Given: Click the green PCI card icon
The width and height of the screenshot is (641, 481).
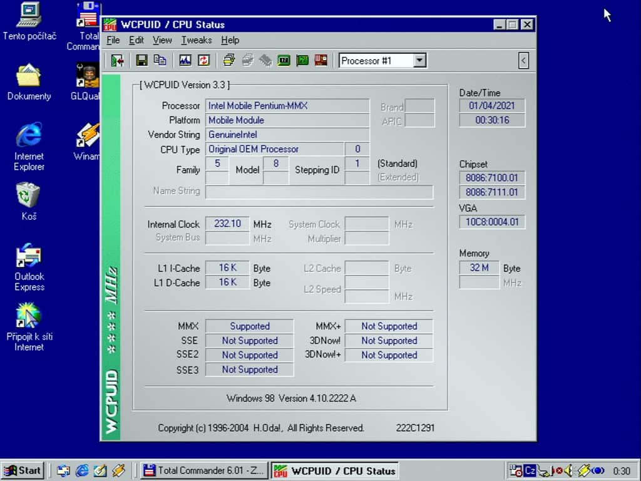Looking at the screenshot, I should 302,61.
